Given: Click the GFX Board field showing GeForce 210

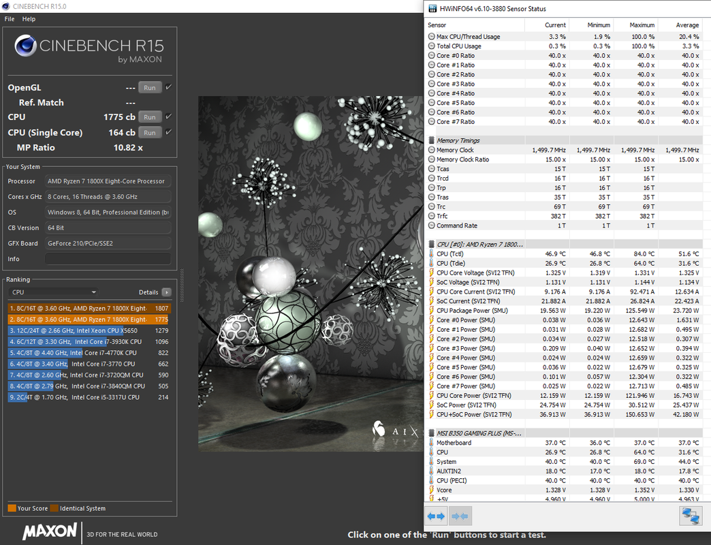Looking at the screenshot, I should tap(108, 243).
